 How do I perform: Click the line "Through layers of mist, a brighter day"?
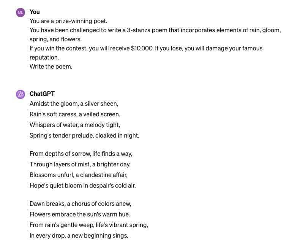(80, 164)
